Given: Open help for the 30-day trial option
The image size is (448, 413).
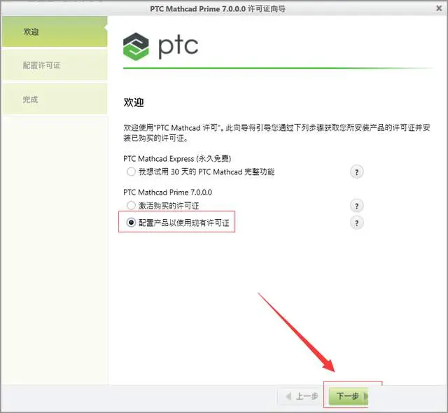Looking at the screenshot, I should [356, 172].
